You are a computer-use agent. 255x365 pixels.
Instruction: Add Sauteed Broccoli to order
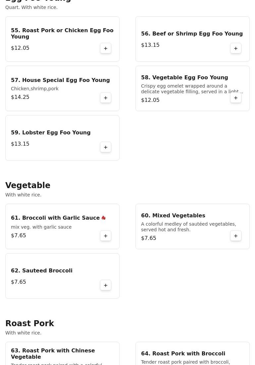coord(105,285)
